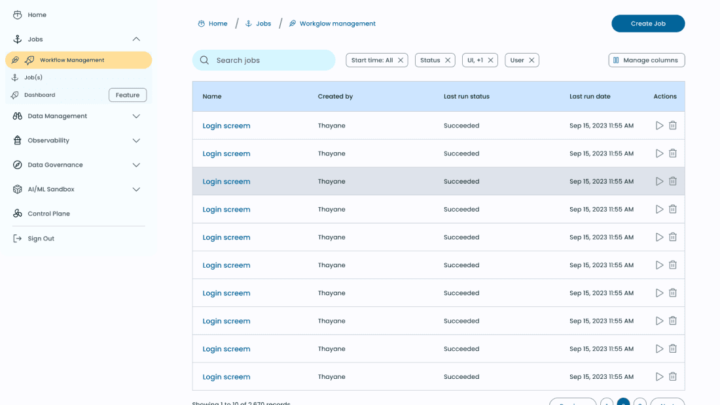This screenshot has width=720, height=405.
Task: Click Succeeded in the highlighted row
Action: [x=461, y=182]
